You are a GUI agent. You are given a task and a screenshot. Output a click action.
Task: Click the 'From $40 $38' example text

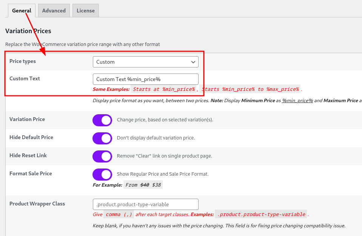point(143,185)
